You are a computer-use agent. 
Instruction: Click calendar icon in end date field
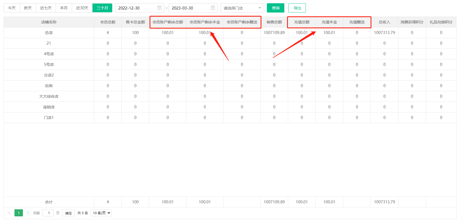click(213, 8)
